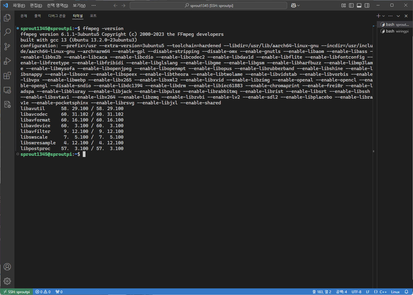Open the Copilot chat icon
The width and height of the screenshot is (413, 295).
coord(293,5)
